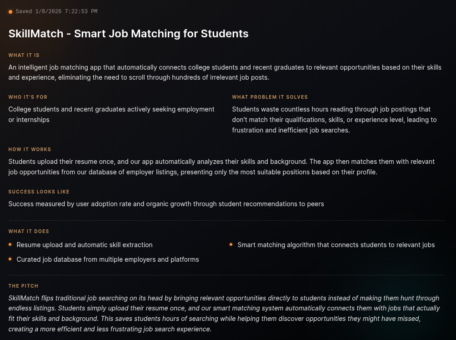Screen dimensions: 456x340
Task: Select the HOW IT WORKS heading
Action: (x=30, y=150)
